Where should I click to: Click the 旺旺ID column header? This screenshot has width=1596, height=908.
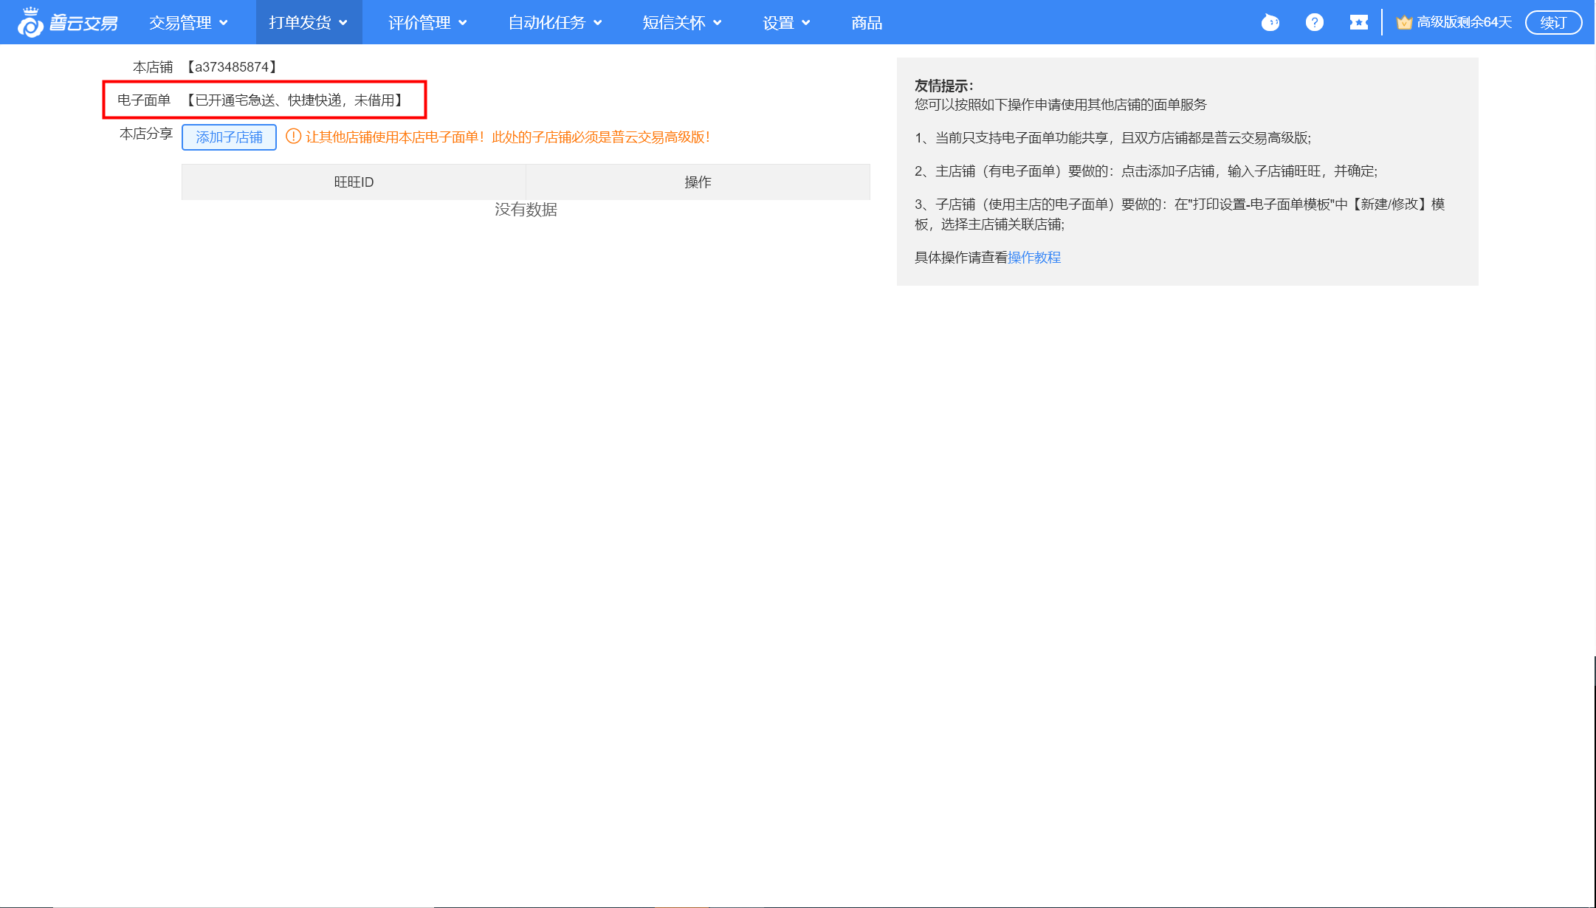[x=354, y=182]
